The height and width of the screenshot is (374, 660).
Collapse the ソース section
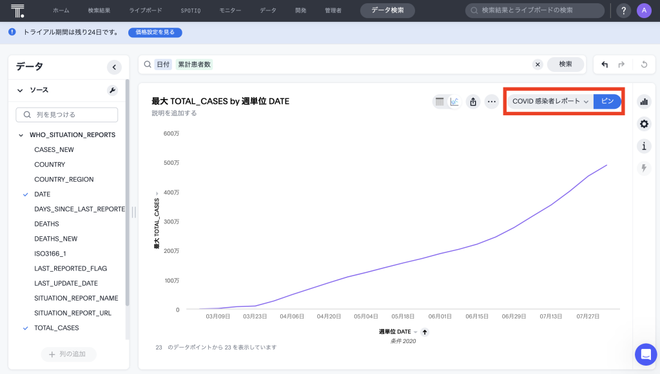[x=20, y=91]
